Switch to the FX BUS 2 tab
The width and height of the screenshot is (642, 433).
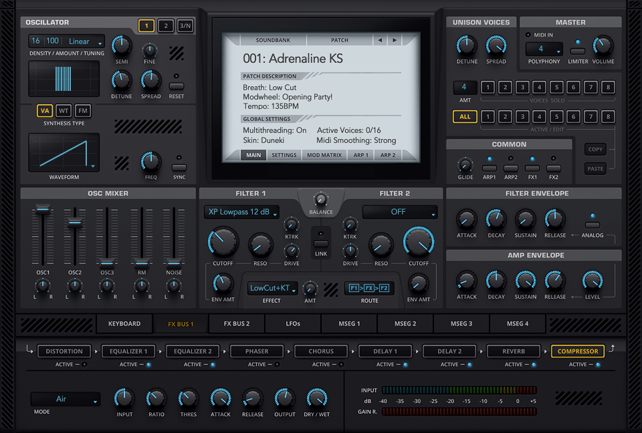click(x=237, y=323)
